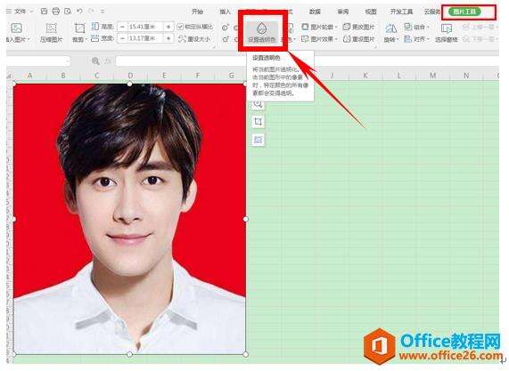Open the Selection Pane (选择窗格)
509x371 pixels.
coord(447,33)
